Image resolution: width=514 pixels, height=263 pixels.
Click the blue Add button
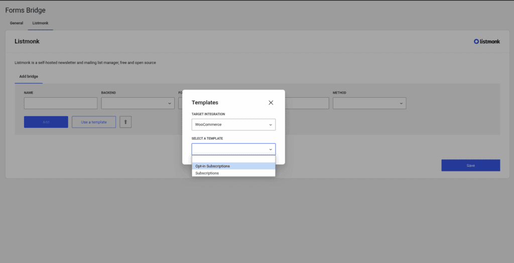46,122
